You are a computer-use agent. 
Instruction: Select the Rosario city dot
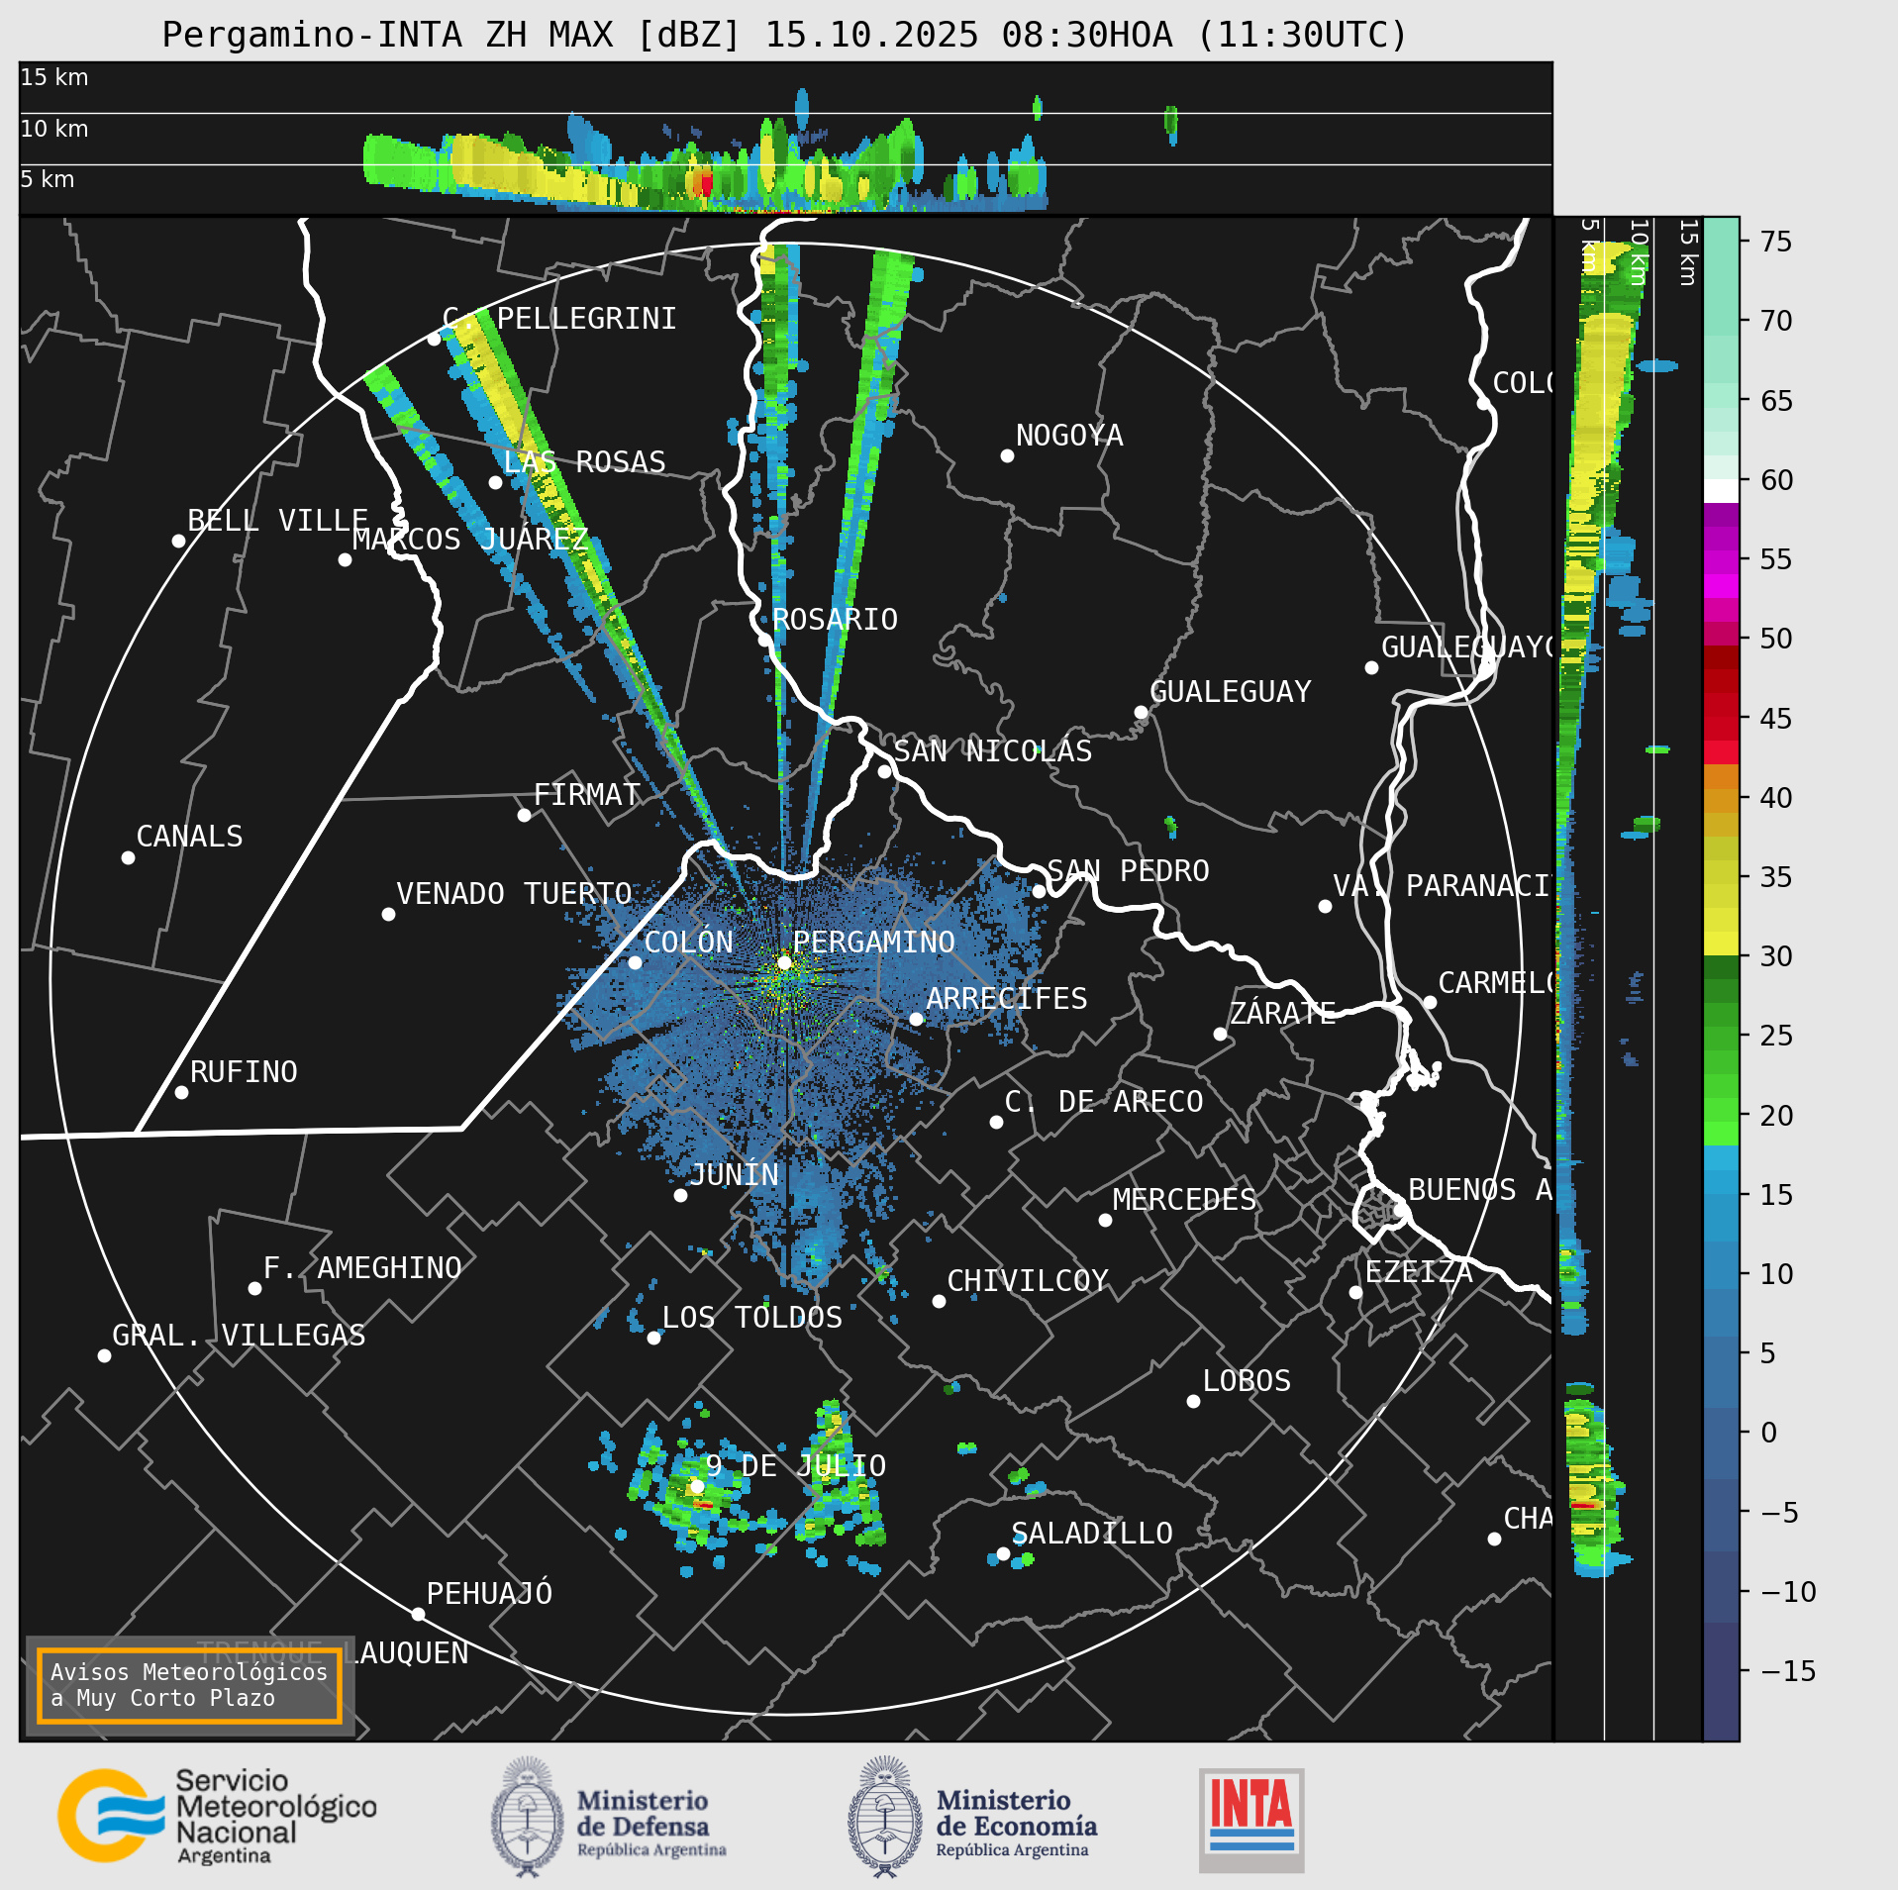coord(764,640)
